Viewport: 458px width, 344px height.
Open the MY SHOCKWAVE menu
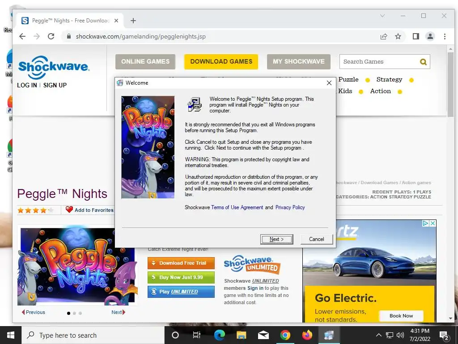coord(298,61)
